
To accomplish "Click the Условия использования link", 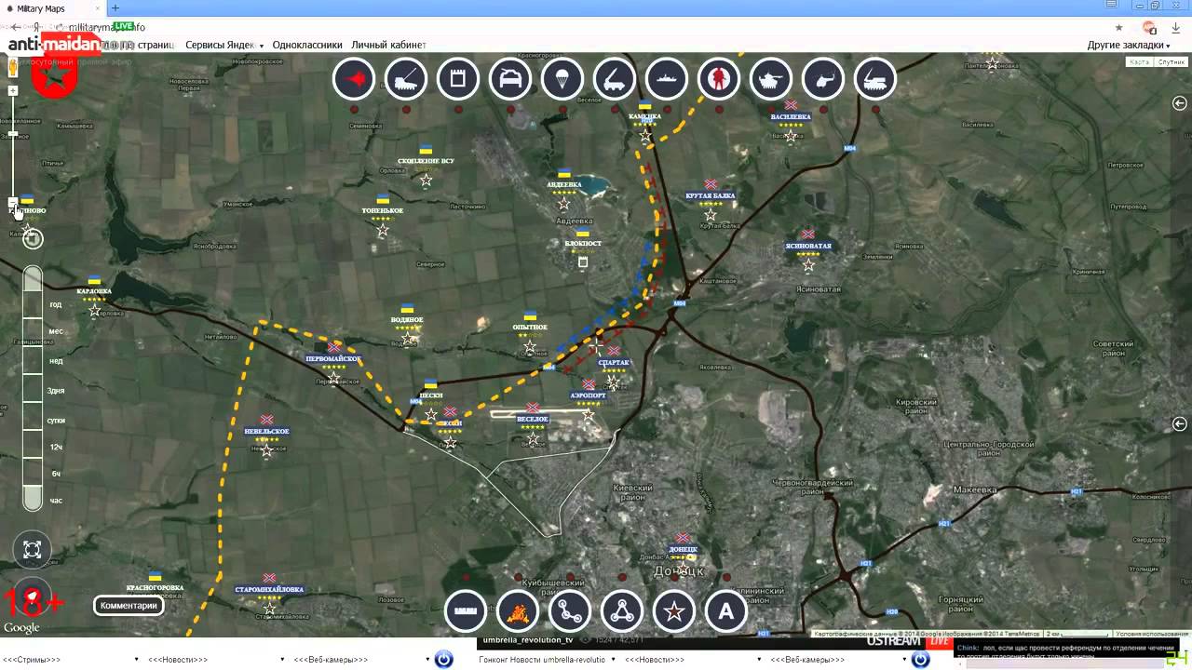I will 1150,634.
